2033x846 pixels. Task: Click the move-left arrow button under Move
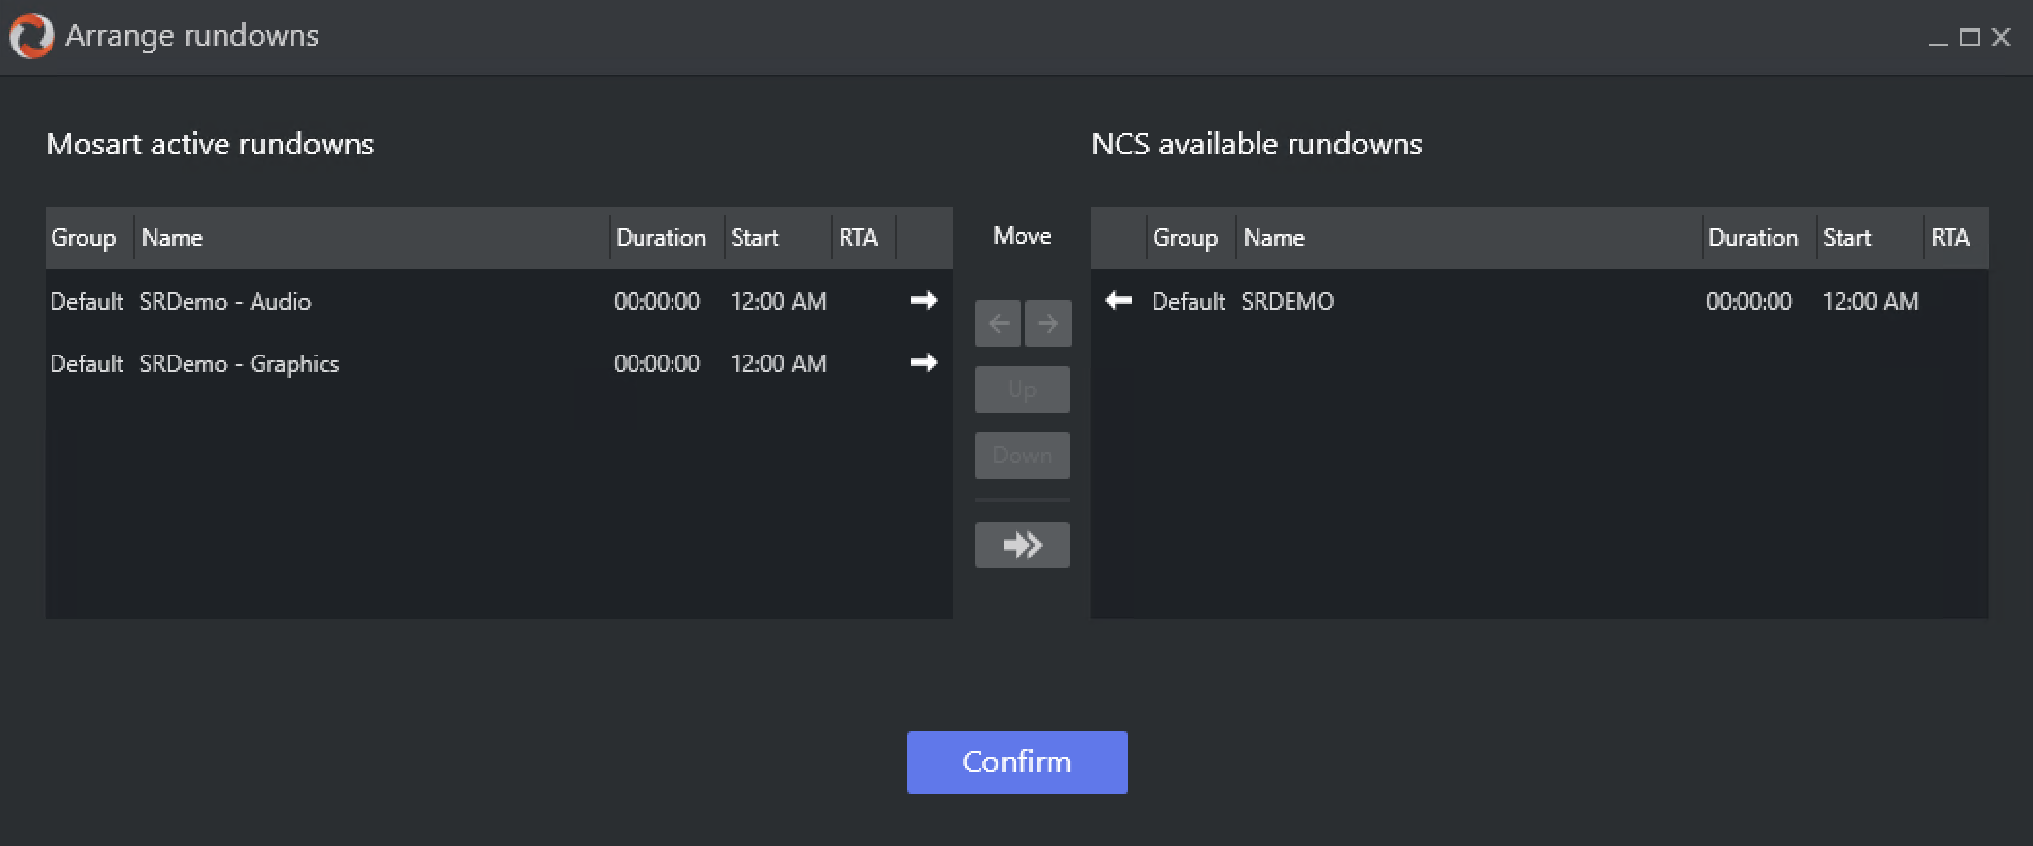pyautogui.click(x=998, y=323)
